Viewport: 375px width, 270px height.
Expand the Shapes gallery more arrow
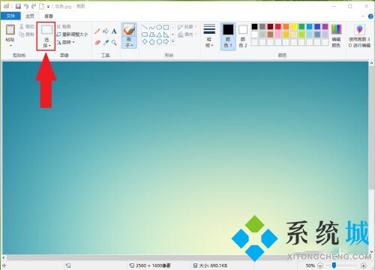point(172,41)
